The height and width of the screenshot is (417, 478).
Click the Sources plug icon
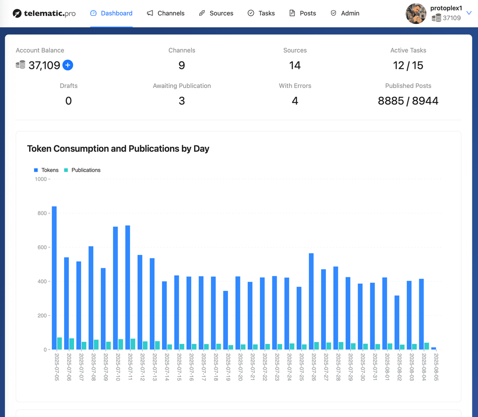tap(202, 13)
